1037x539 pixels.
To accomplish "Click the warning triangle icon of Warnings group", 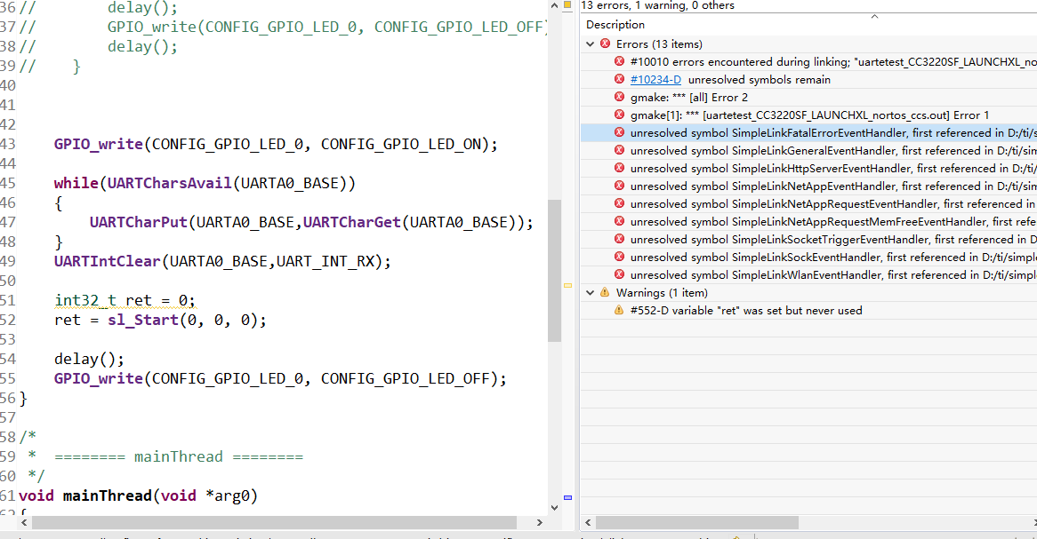I will pyautogui.click(x=605, y=292).
